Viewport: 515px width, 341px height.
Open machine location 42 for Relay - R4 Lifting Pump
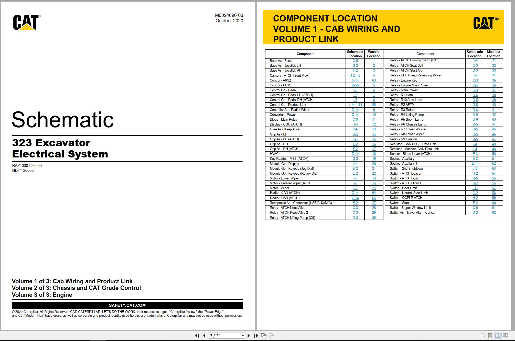coord(494,115)
